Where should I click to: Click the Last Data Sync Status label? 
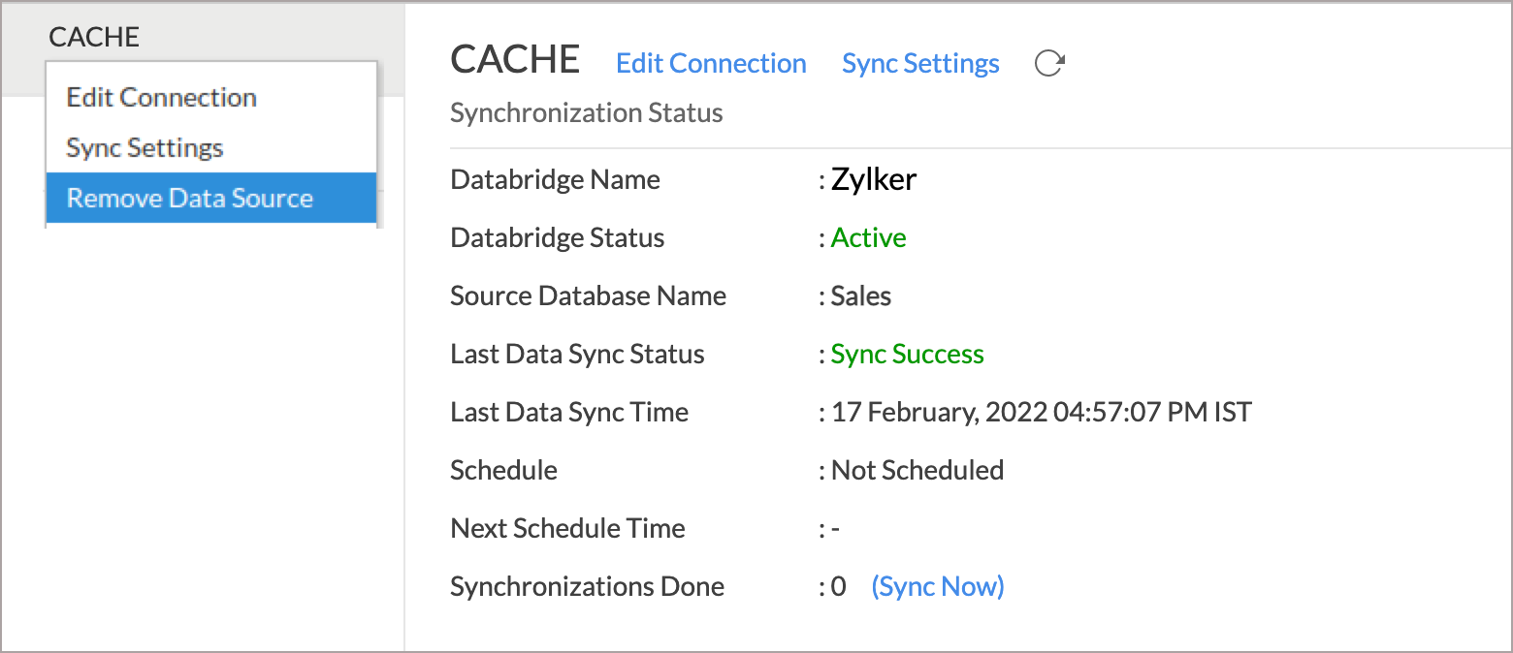coord(577,355)
